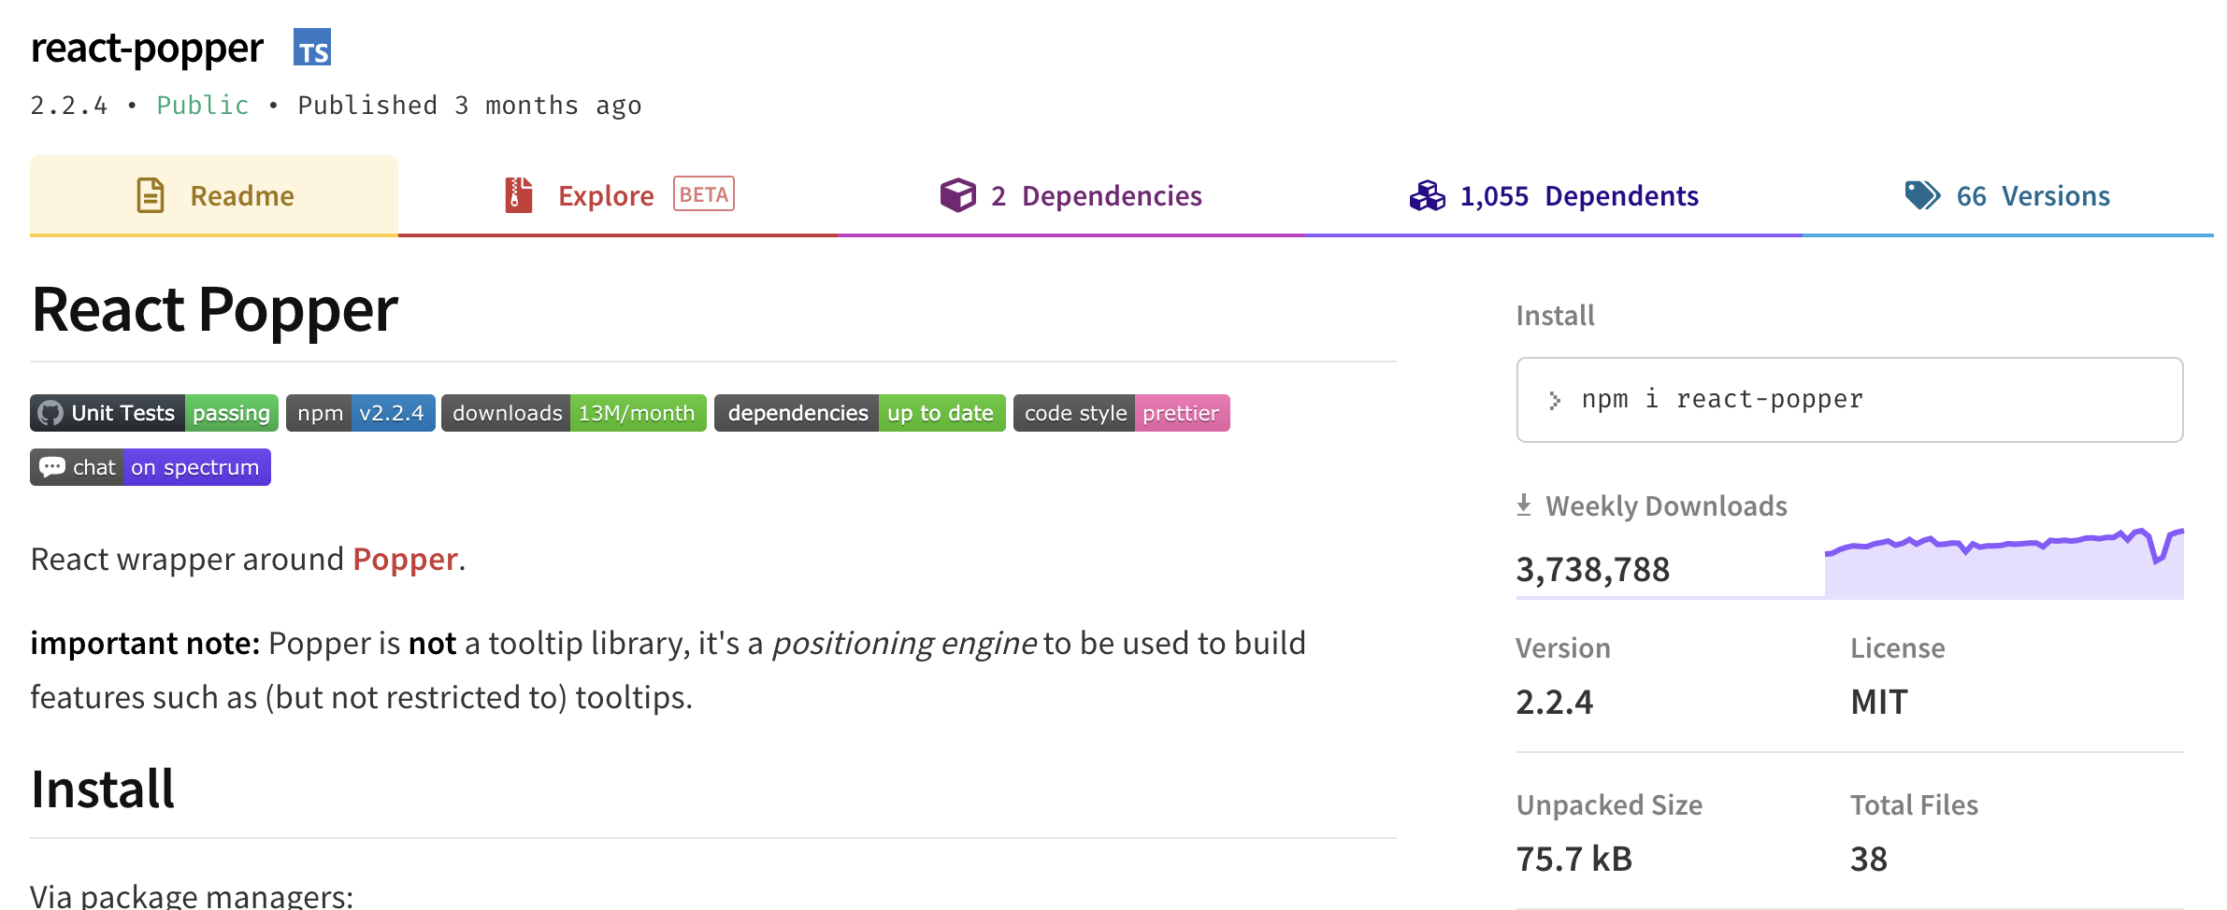Screen dimensions: 2227x910
Task: Switch to the Explore tab
Action: pos(606,195)
